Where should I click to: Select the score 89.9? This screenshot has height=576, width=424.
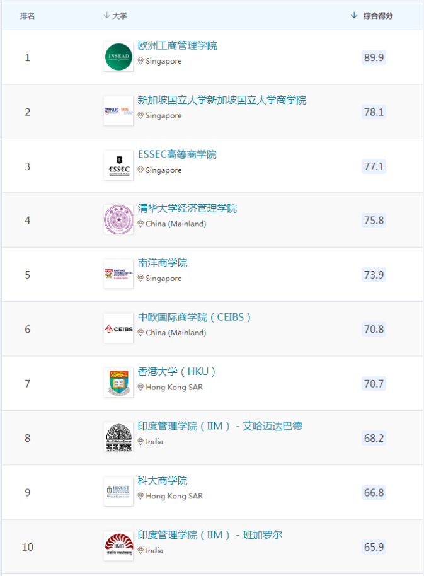point(374,58)
